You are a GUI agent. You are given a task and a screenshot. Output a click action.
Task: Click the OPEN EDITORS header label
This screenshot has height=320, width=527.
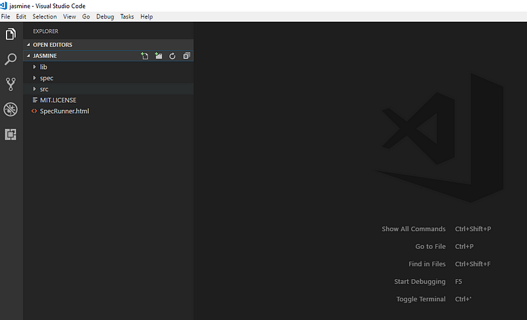pos(53,45)
